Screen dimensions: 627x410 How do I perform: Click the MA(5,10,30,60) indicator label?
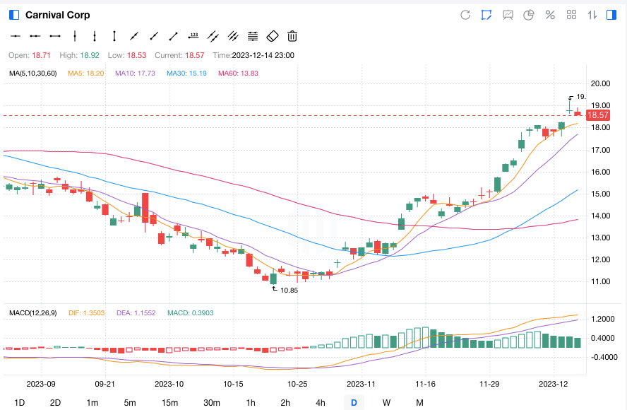point(32,73)
